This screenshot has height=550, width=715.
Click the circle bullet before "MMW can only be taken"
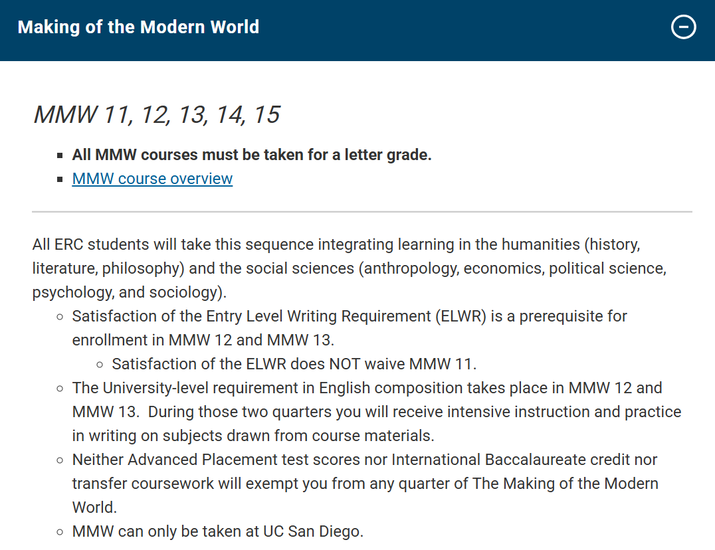(60, 532)
